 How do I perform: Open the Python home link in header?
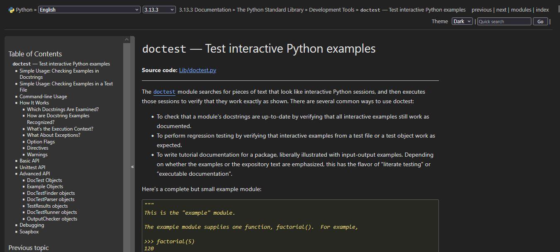(x=24, y=10)
